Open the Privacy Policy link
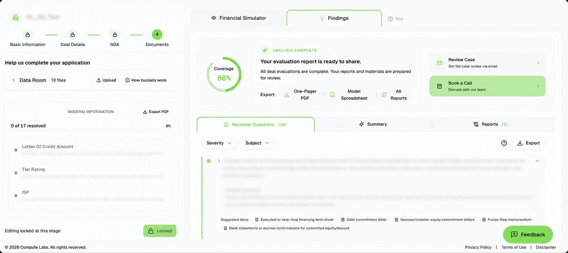This screenshot has width=568, height=253. 478,247
